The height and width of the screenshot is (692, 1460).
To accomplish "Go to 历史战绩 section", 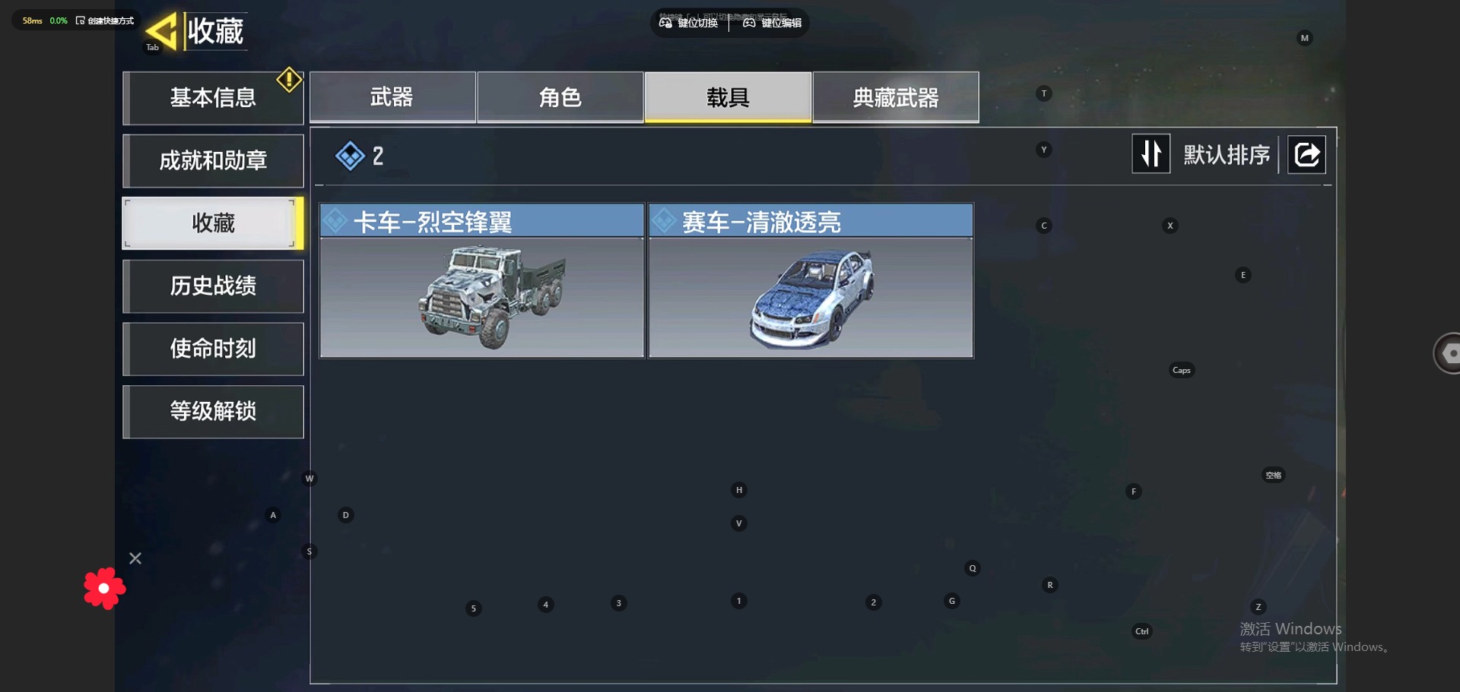I will coord(213,286).
